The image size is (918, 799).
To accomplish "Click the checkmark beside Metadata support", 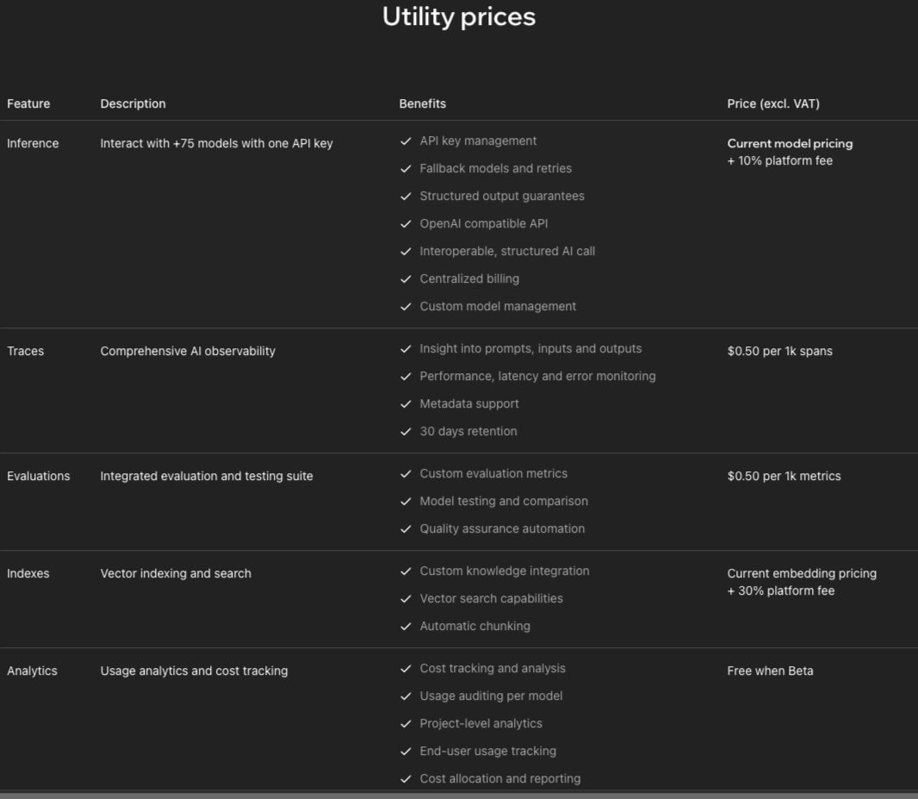I will pyautogui.click(x=406, y=404).
